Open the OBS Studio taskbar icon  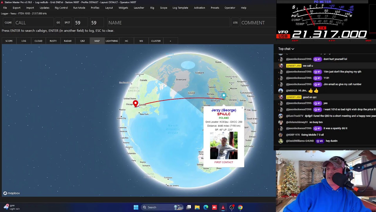[232, 207]
